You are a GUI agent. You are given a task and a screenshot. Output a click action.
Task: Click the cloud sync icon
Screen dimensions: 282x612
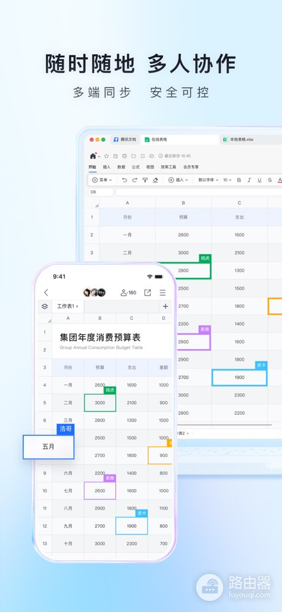pyautogui.click(x=151, y=156)
